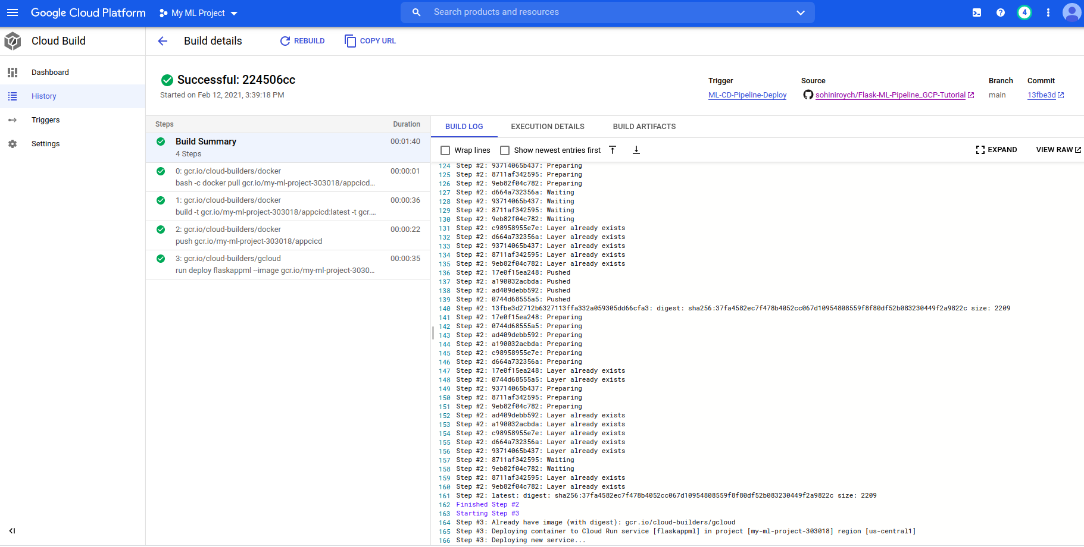Click the external-link icon beside source repository
The height and width of the screenshot is (547, 1084).
[971, 95]
